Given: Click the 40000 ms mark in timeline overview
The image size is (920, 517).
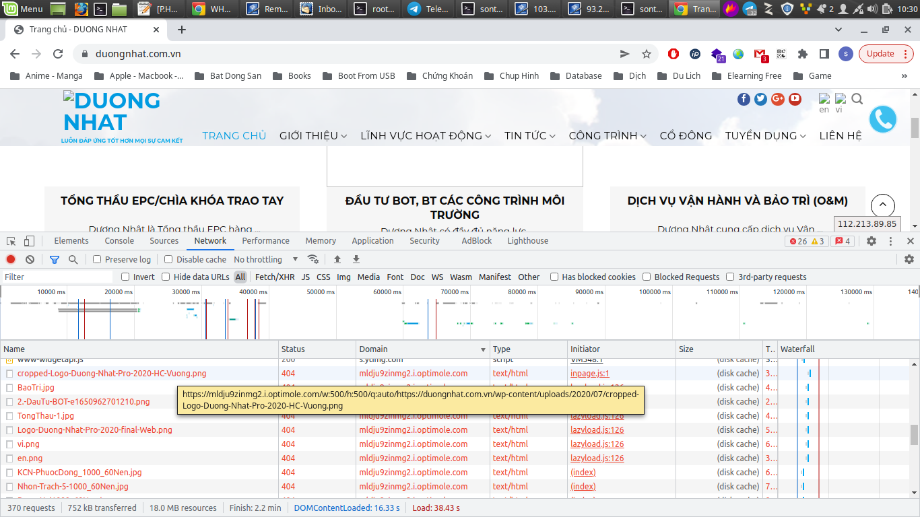Looking at the screenshot, I should coord(253,292).
